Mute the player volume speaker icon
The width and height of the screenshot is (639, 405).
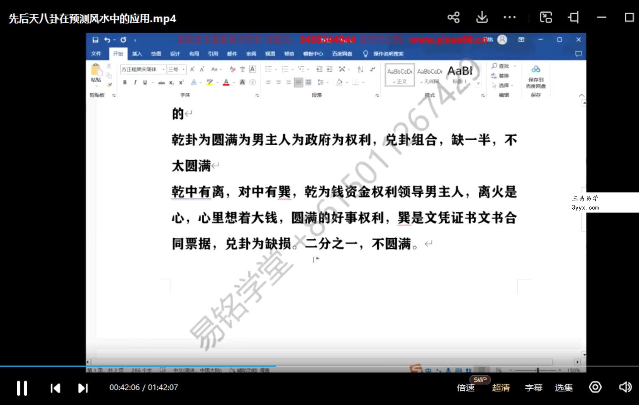(x=625, y=387)
